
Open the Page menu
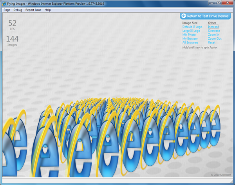click(x=7, y=10)
